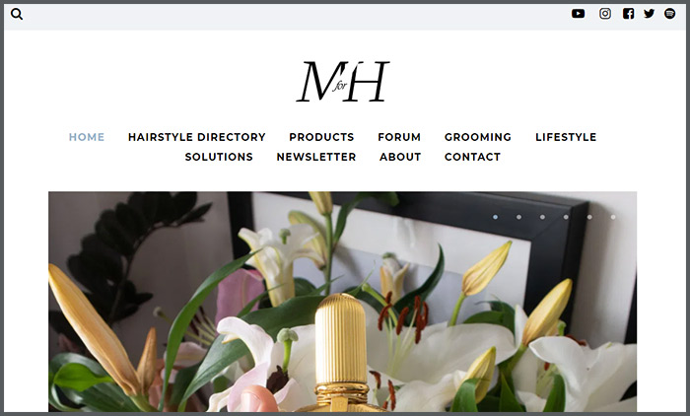This screenshot has width=690, height=416.
Task: Open the Products menu link
Action: click(321, 137)
